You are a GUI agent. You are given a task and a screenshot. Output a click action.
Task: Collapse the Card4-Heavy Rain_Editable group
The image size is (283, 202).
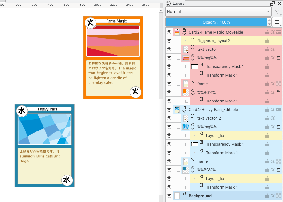click(184, 112)
